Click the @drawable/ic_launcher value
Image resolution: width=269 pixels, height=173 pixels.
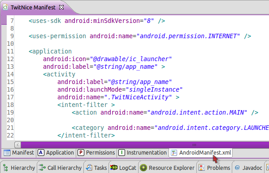[x=131, y=59]
